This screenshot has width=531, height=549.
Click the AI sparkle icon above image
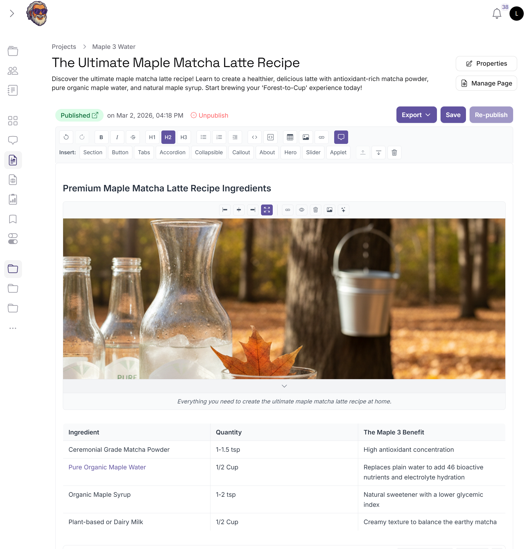[x=343, y=210]
